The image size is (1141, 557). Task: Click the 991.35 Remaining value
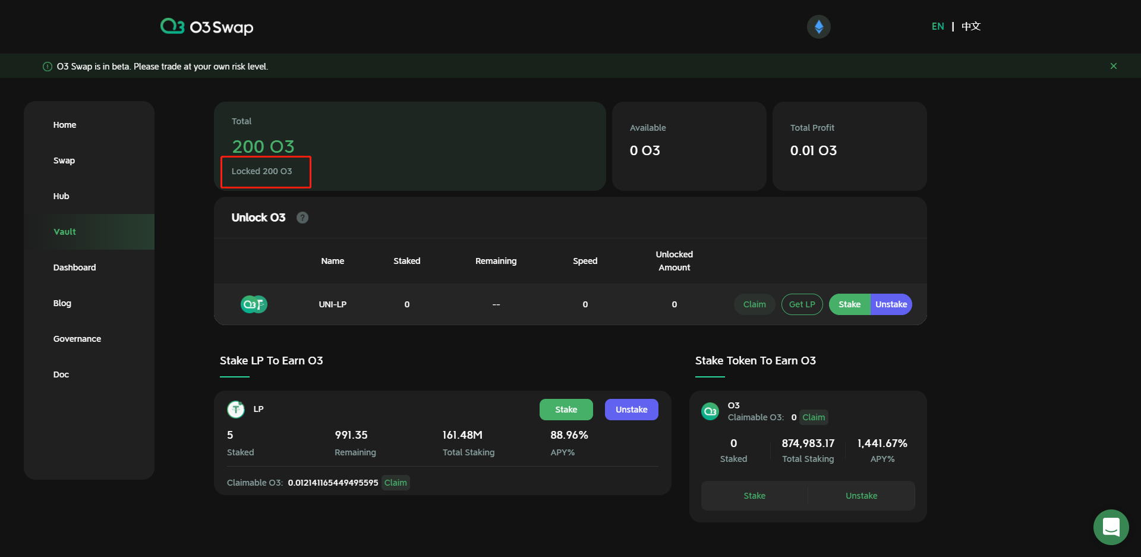pos(351,435)
